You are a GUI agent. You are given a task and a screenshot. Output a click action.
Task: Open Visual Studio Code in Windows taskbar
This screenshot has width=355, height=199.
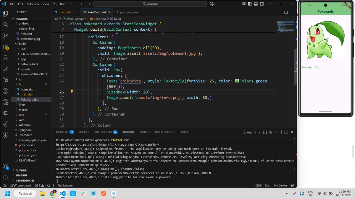63,193
